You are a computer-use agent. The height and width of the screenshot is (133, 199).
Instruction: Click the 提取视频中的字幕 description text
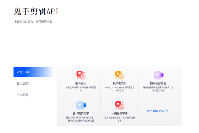point(119,119)
